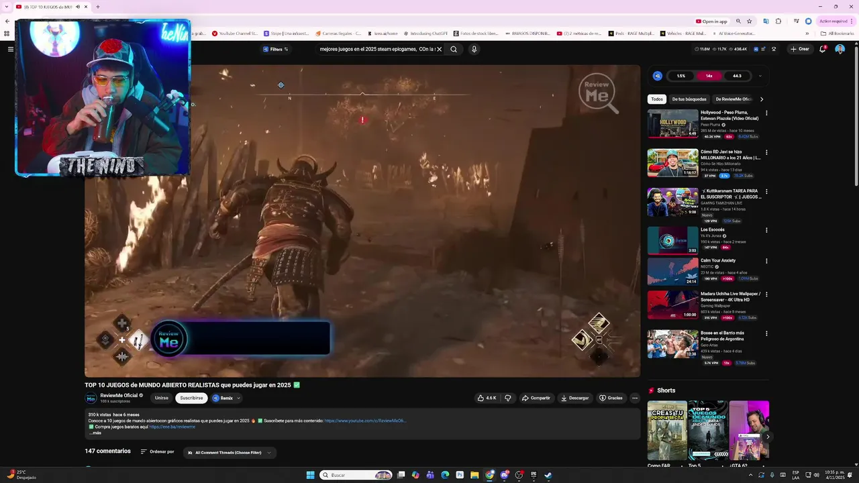Open the ReviewMe YouTube channel link in description
This screenshot has width=859, height=483.
tap(365, 421)
